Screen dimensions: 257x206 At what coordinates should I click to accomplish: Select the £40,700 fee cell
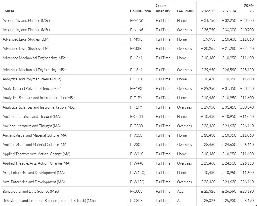[x=247, y=30]
